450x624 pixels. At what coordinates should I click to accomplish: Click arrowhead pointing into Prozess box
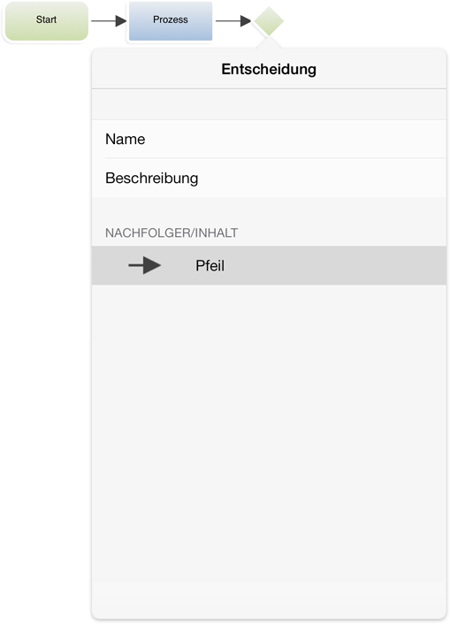click(x=120, y=20)
